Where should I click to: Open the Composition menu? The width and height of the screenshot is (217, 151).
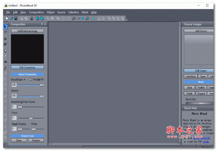pos(36,12)
